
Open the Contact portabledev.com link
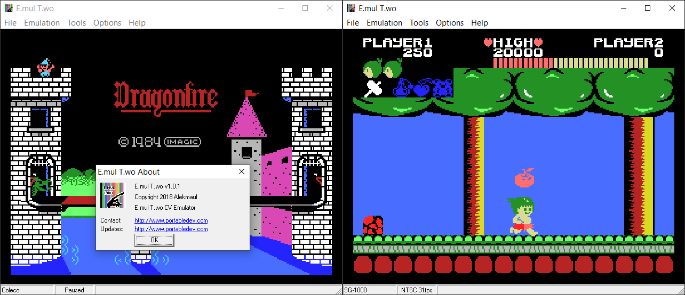(x=171, y=220)
